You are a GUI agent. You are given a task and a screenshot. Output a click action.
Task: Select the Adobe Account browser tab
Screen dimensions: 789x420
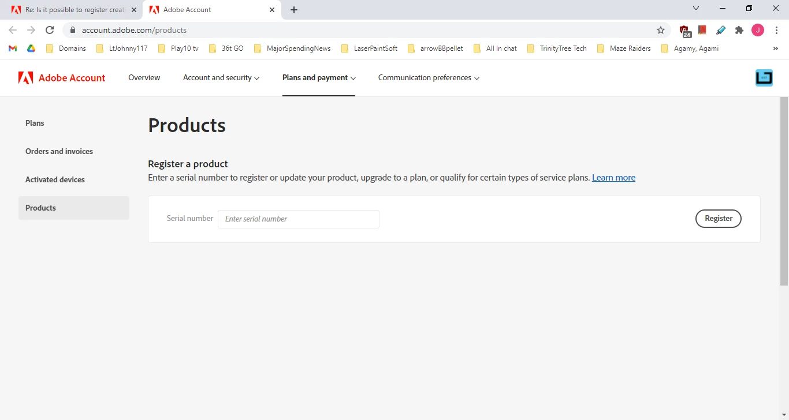coord(212,10)
